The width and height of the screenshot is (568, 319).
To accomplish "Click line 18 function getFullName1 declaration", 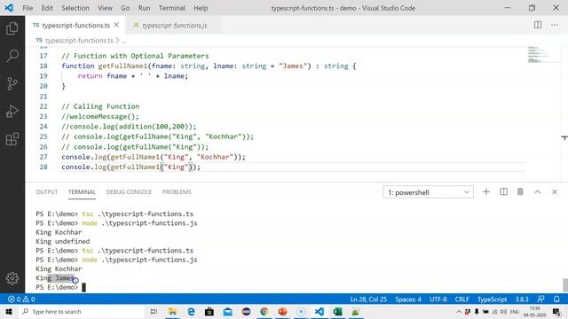I will (209, 66).
